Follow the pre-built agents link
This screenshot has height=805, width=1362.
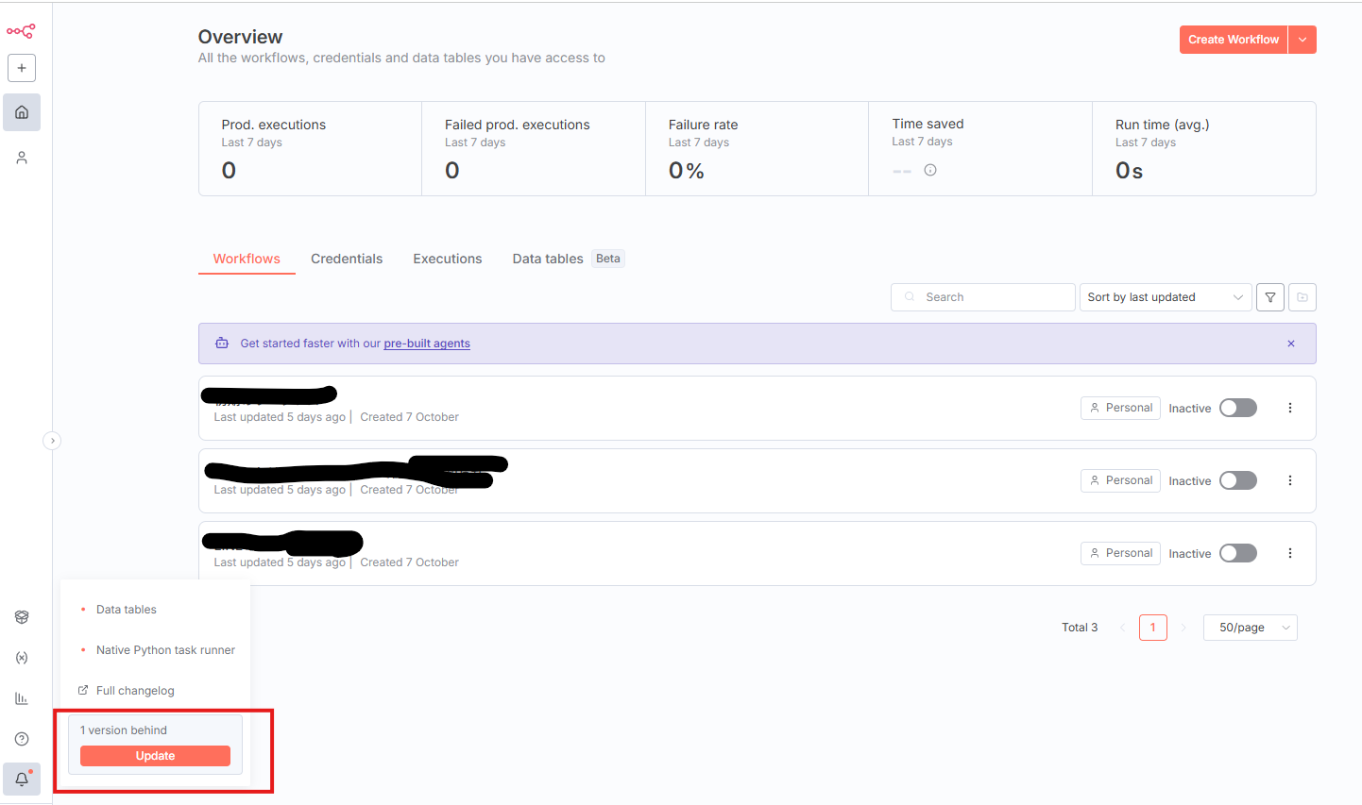coord(427,344)
